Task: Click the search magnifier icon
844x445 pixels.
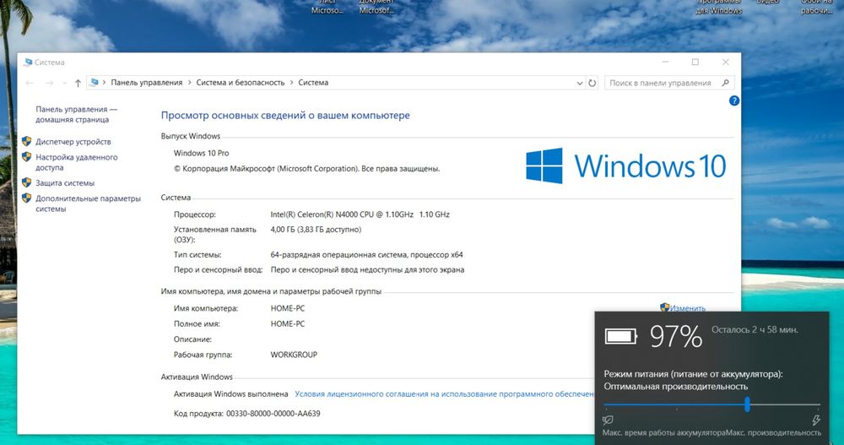Action: pos(725,83)
